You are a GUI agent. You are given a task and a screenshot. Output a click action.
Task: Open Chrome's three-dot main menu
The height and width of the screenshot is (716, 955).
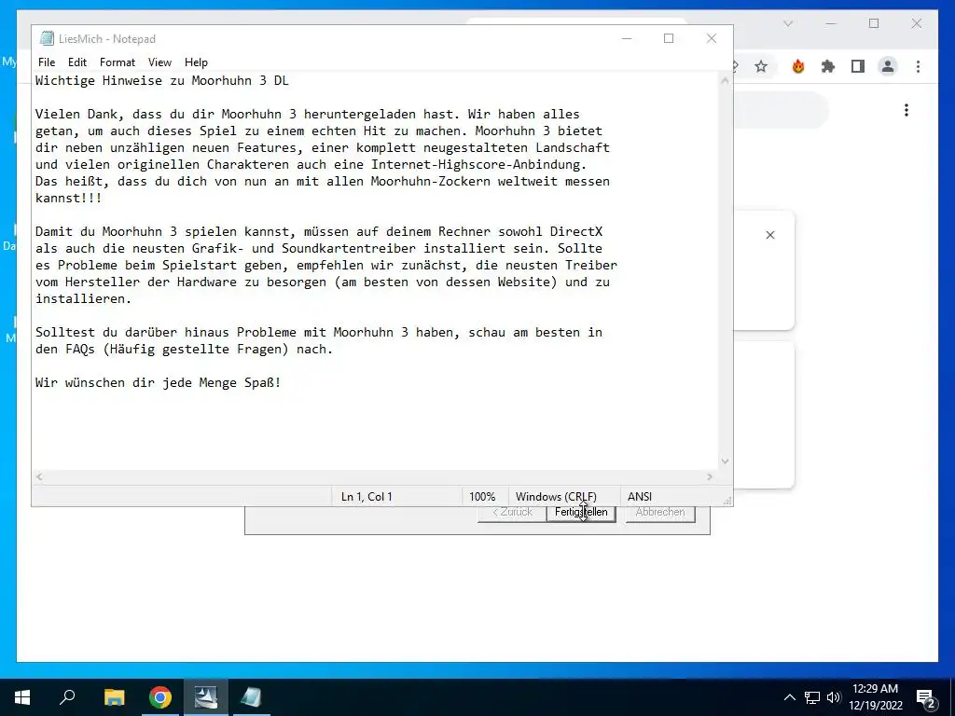click(918, 66)
